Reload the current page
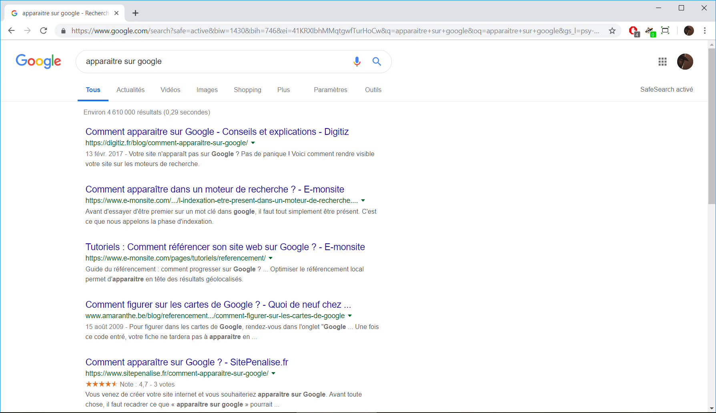The width and height of the screenshot is (716, 413). (44, 30)
